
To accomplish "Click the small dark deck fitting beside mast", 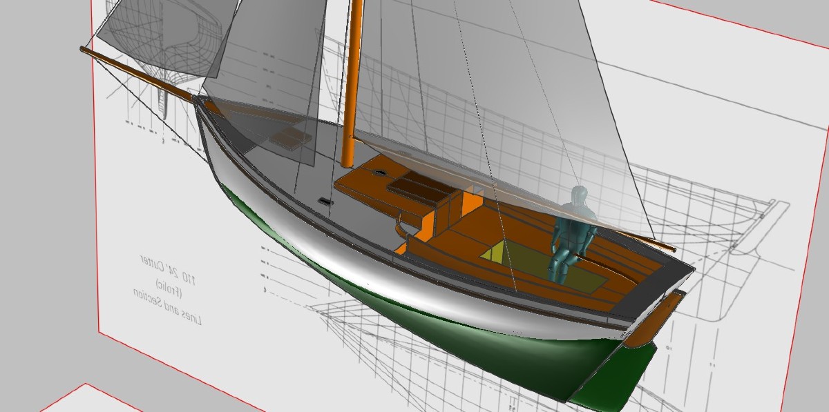I will (x=324, y=202).
